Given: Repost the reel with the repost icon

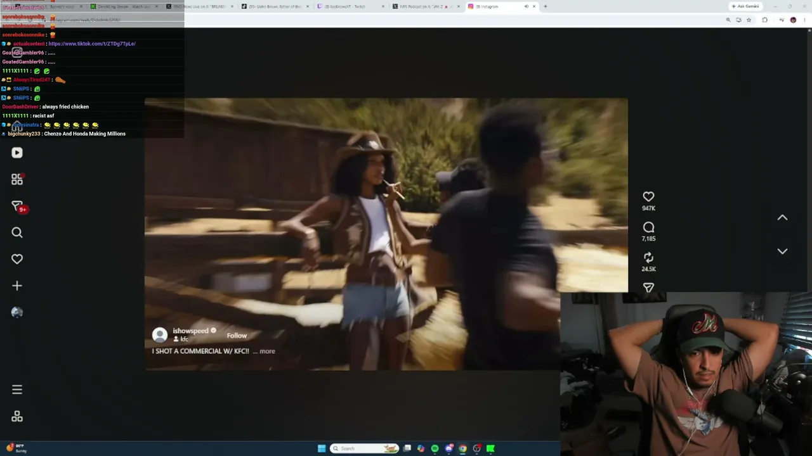Looking at the screenshot, I should pos(648,258).
